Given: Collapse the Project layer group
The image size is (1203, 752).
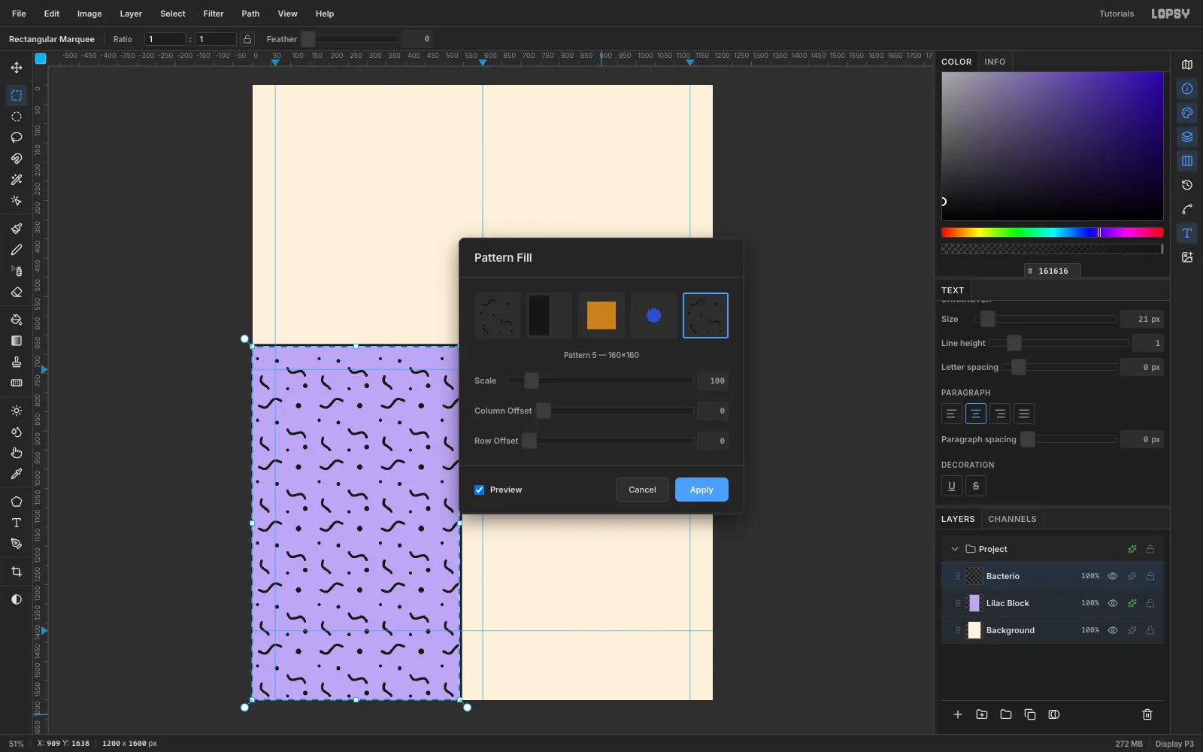Looking at the screenshot, I should click(955, 549).
